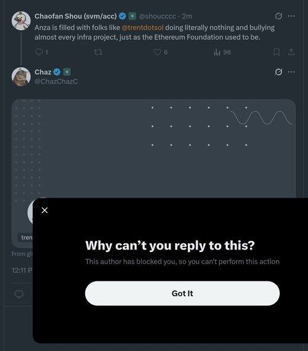
Task: Open more options menu on Chaz's tweet
Action: click(x=291, y=72)
